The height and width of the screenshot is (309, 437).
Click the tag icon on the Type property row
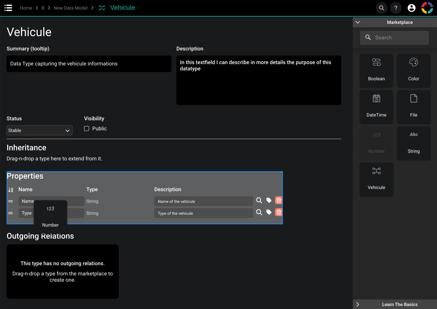click(269, 212)
